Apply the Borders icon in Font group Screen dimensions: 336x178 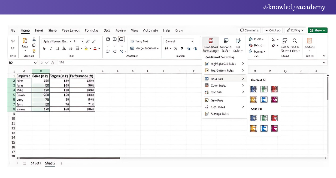77,49
